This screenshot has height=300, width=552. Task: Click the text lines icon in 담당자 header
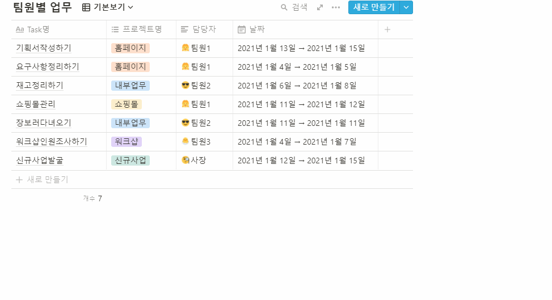(184, 29)
